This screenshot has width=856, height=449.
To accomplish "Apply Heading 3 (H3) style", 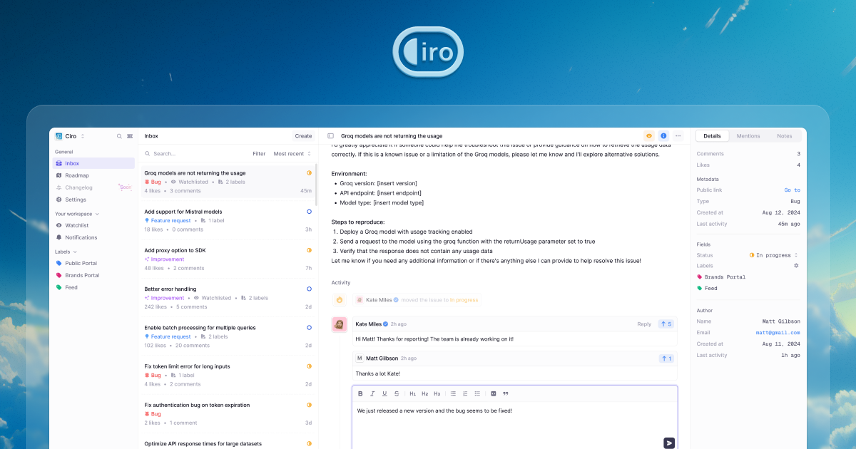I will tap(437, 393).
